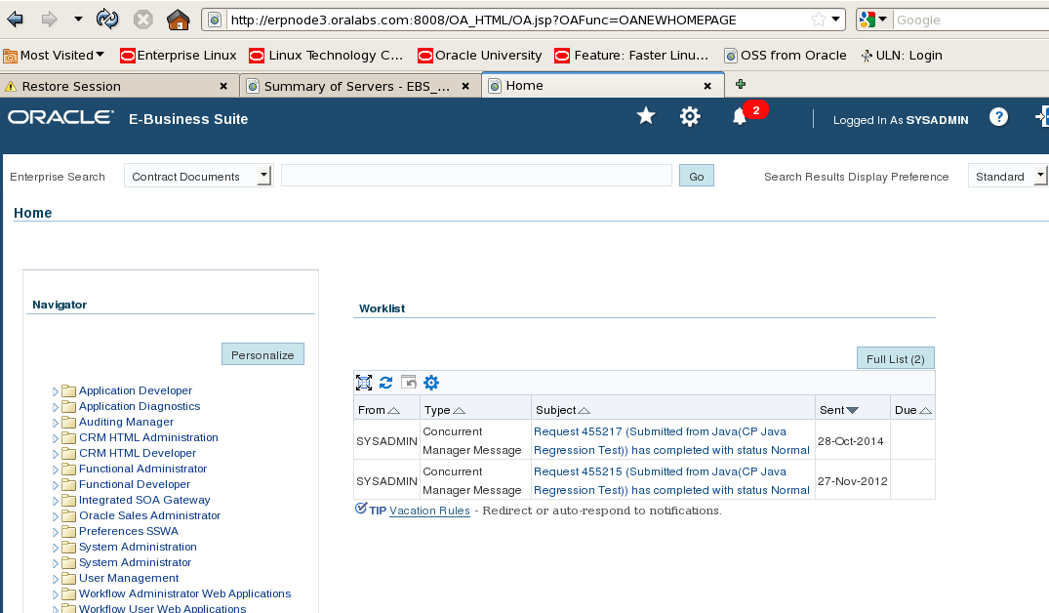The height and width of the screenshot is (613, 1049).
Task: Refresh the Worklist using the refresh icon
Action: [x=385, y=383]
